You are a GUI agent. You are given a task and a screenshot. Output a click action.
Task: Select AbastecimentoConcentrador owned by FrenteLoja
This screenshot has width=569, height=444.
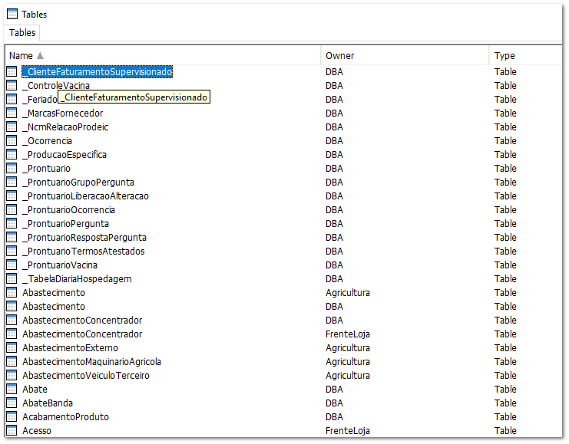coord(82,334)
